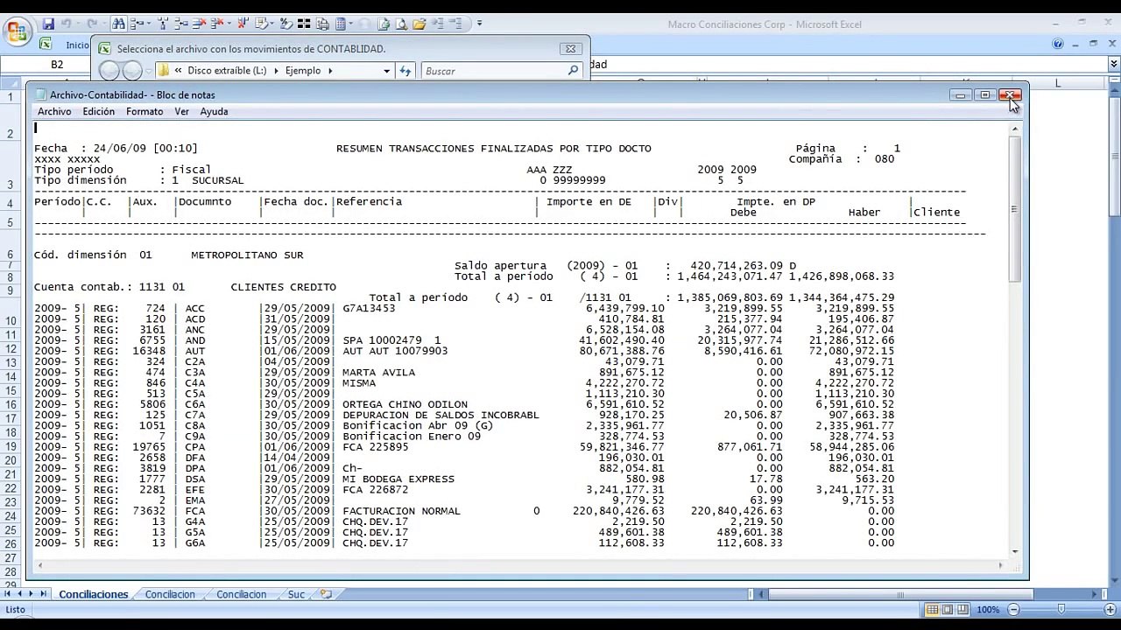The image size is (1121, 630).
Task: Click the open folder icon in quick toolbar
Action: pyautogui.click(x=419, y=24)
